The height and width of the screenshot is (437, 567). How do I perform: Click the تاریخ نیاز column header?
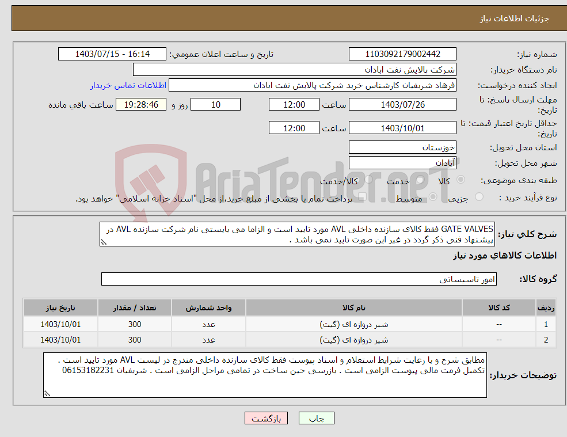(x=60, y=308)
